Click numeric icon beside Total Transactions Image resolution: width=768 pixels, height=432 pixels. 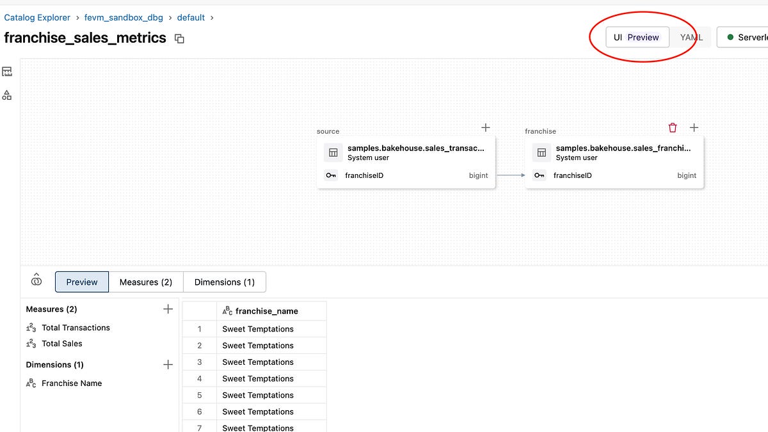pyautogui.click(x=31, y=328)
